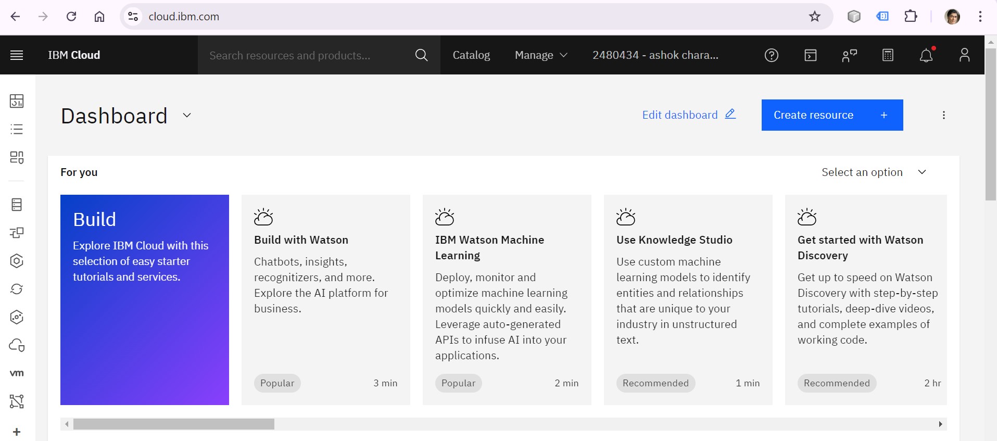Open notifications bell icon
This screenshot has width=997, height=441.
pyautogui.click(x=926, y=55)
